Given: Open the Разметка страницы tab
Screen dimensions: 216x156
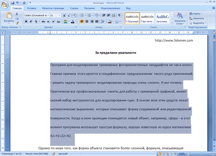Looking at the screenshot, I should pos(53,8).
